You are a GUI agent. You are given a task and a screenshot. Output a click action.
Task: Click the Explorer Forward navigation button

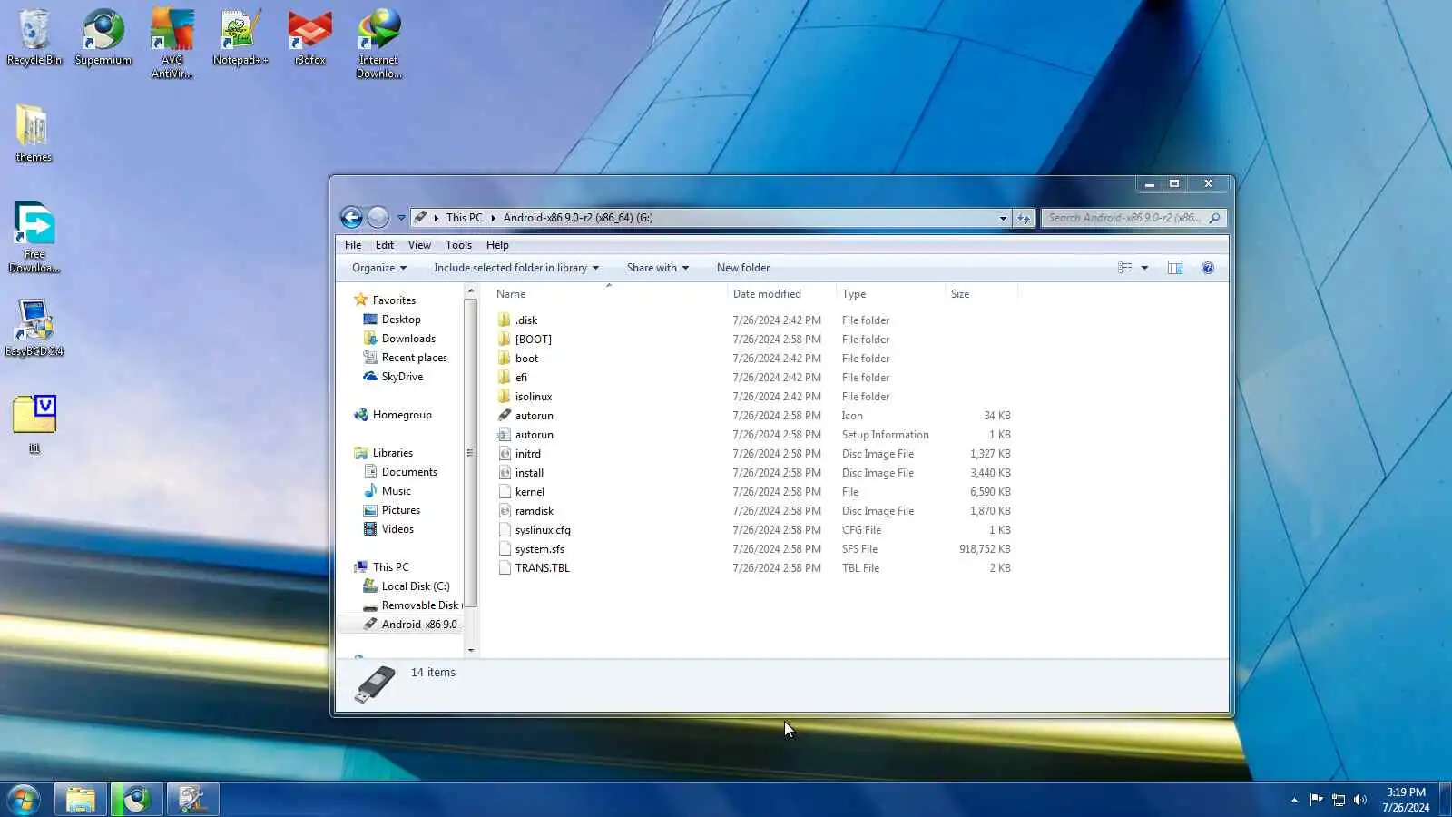[378, 218]
